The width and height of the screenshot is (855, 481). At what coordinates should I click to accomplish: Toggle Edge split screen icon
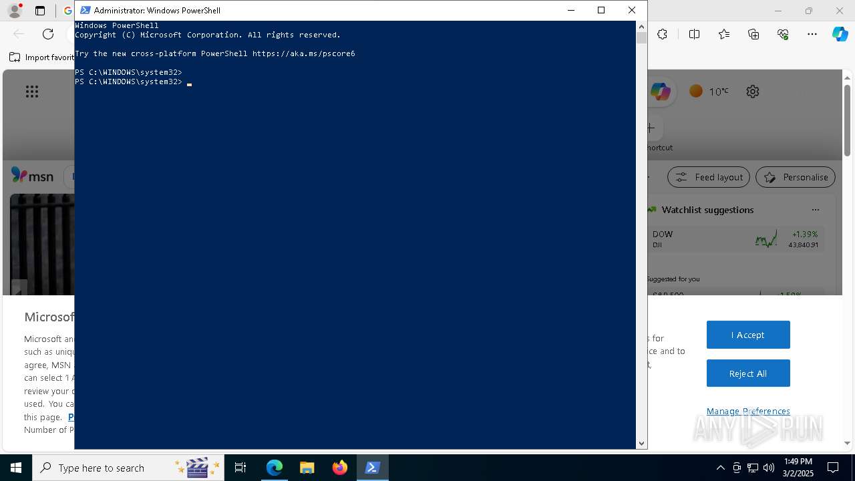click(694, 34)
